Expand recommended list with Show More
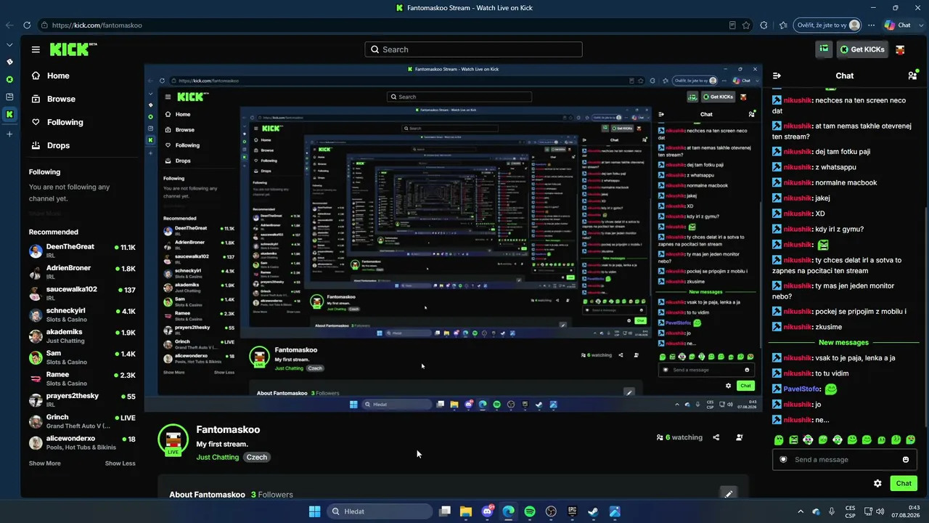929x523 pixels. pyautogui.click(x=45, y=463)
